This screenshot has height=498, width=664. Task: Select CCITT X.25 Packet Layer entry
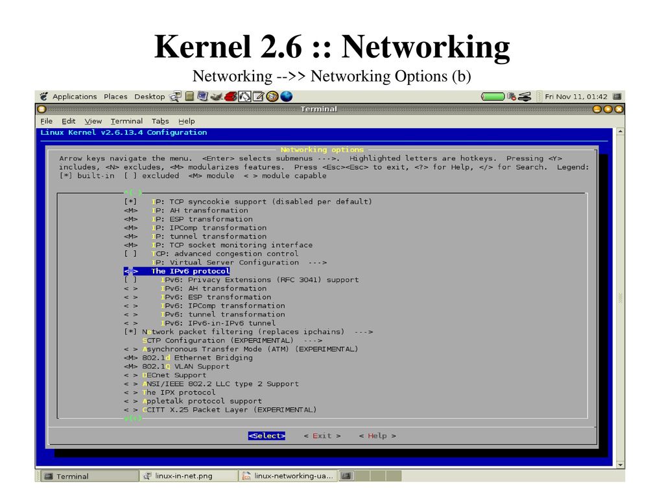pyautogui.click(x=220, y=410)
